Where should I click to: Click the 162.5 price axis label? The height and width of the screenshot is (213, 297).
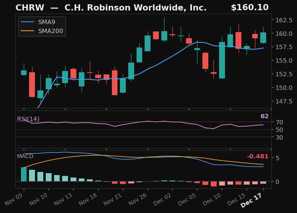click(x=284, y=20)
